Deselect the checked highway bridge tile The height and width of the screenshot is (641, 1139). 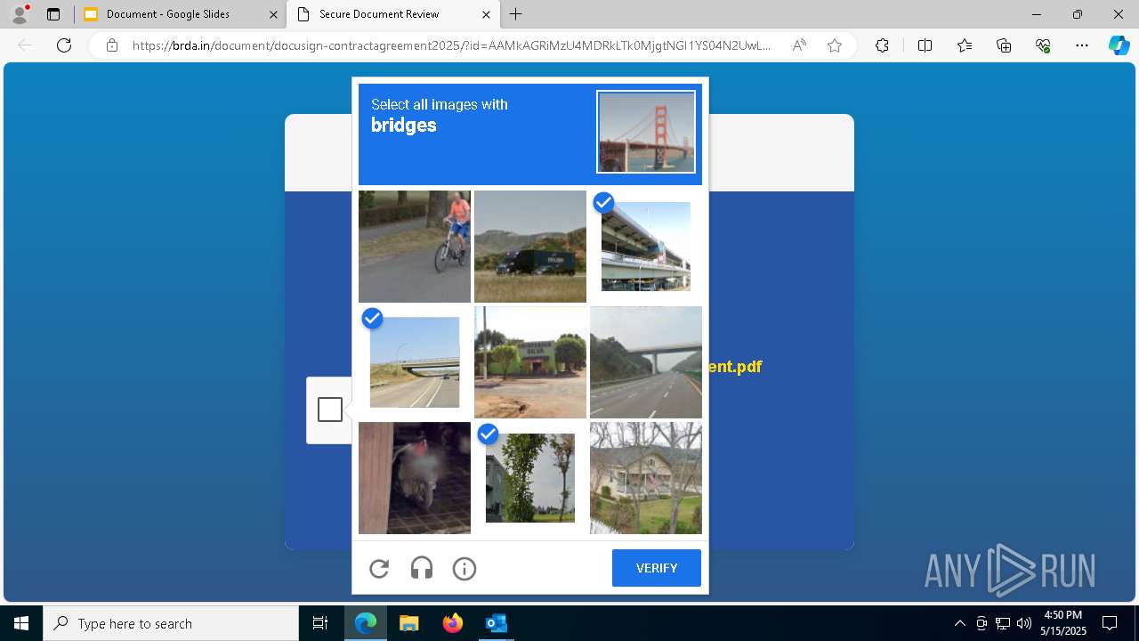coord(415,362)
